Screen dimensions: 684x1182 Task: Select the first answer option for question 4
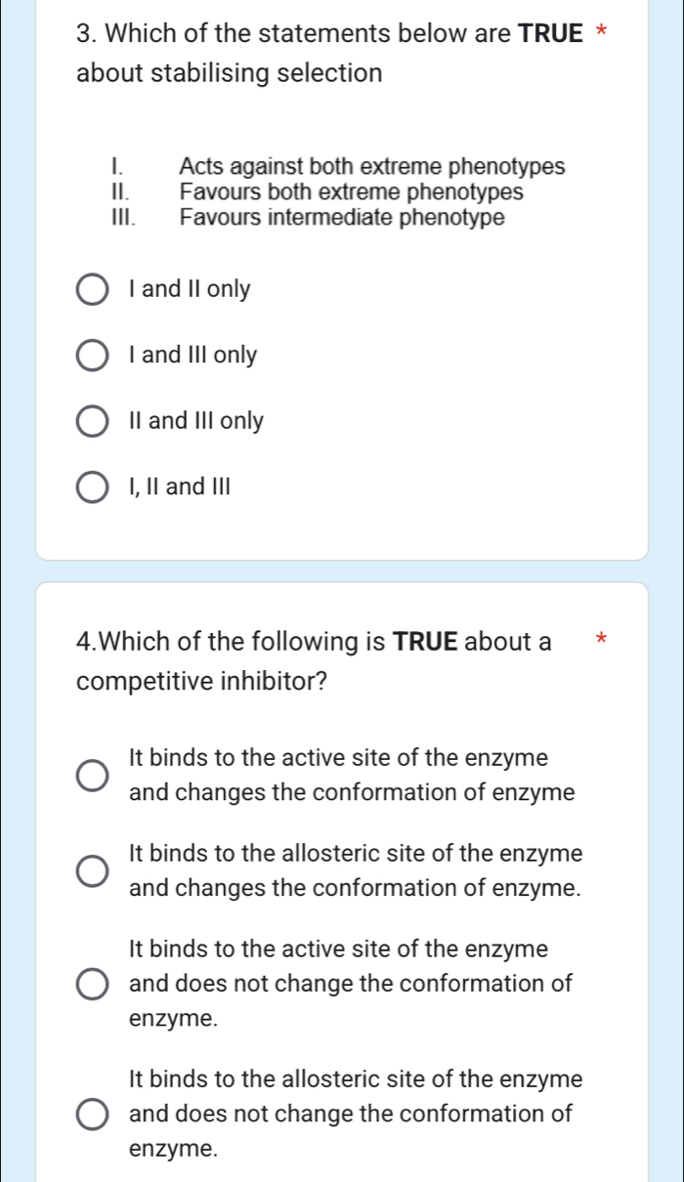point(92,776)
